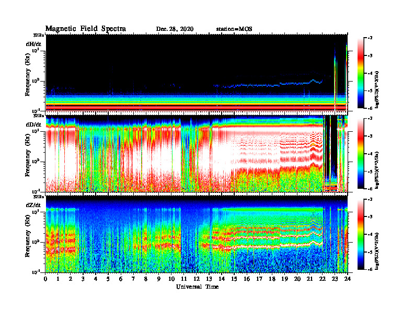The height and width of the screenshot is (320, 414).
Task: Click the hour "15" tick label on time axis
Action: pyautogui.click(x=234, y=279)
